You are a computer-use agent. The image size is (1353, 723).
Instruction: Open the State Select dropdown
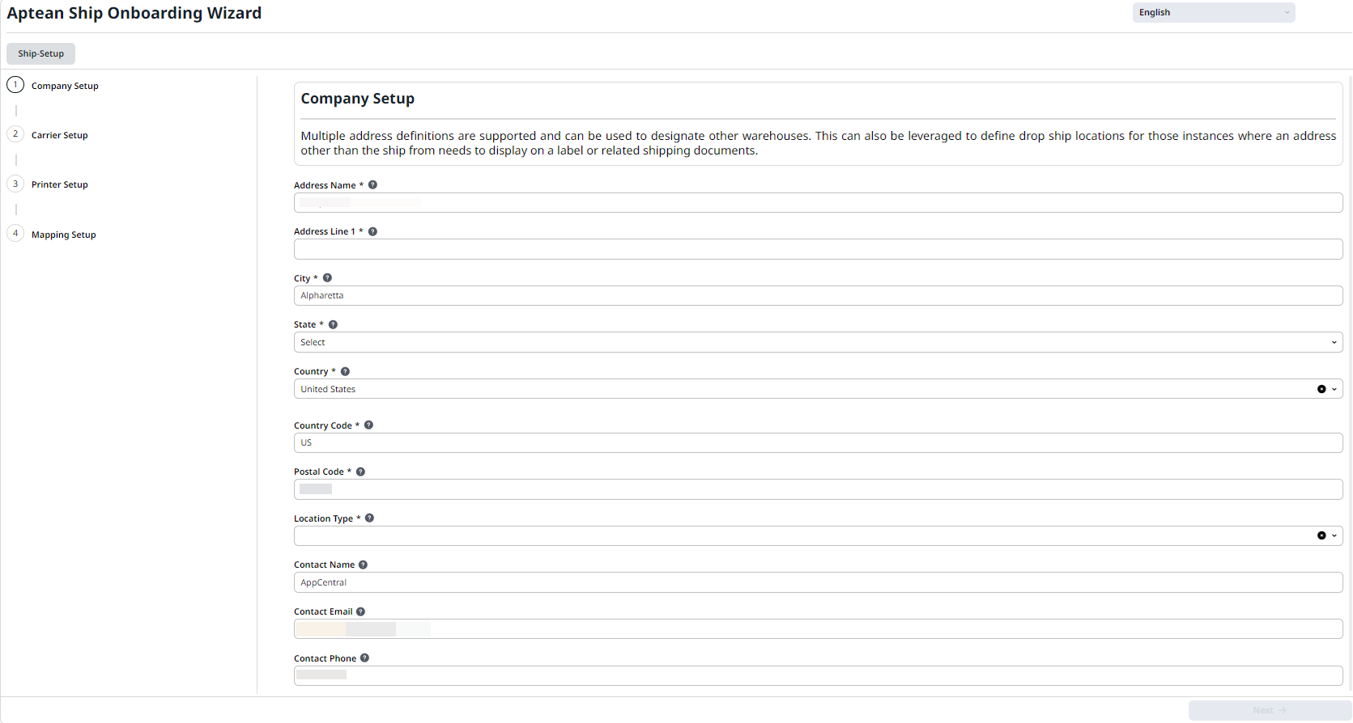(x=818, y=342)
